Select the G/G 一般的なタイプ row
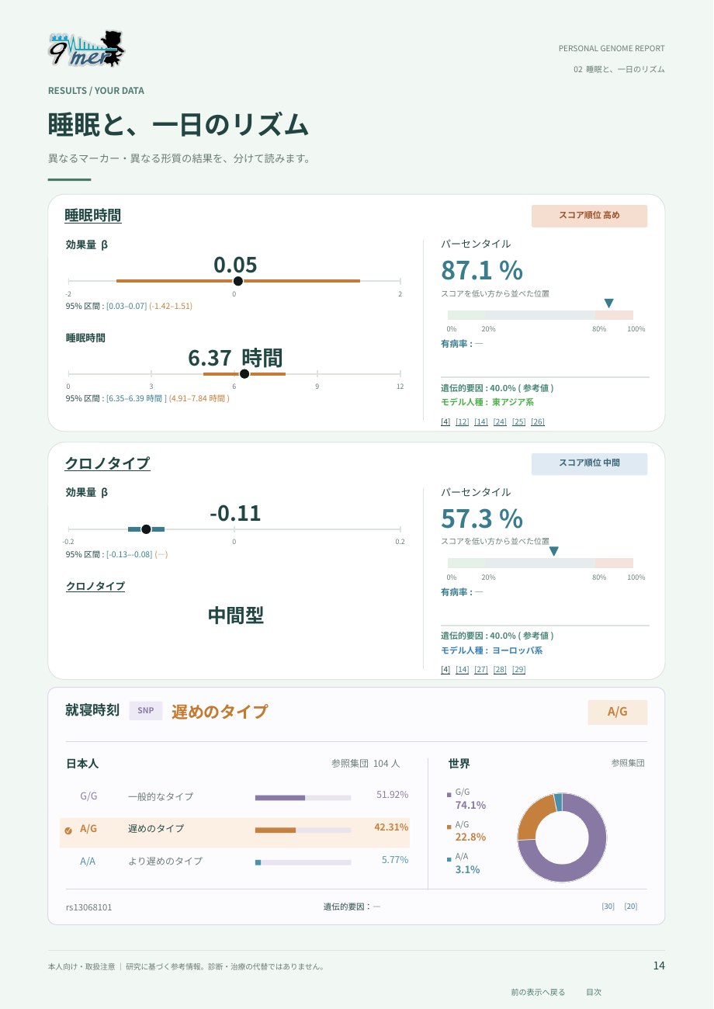714x1009 pixels. pyautogui.click(x=235, y=796)
